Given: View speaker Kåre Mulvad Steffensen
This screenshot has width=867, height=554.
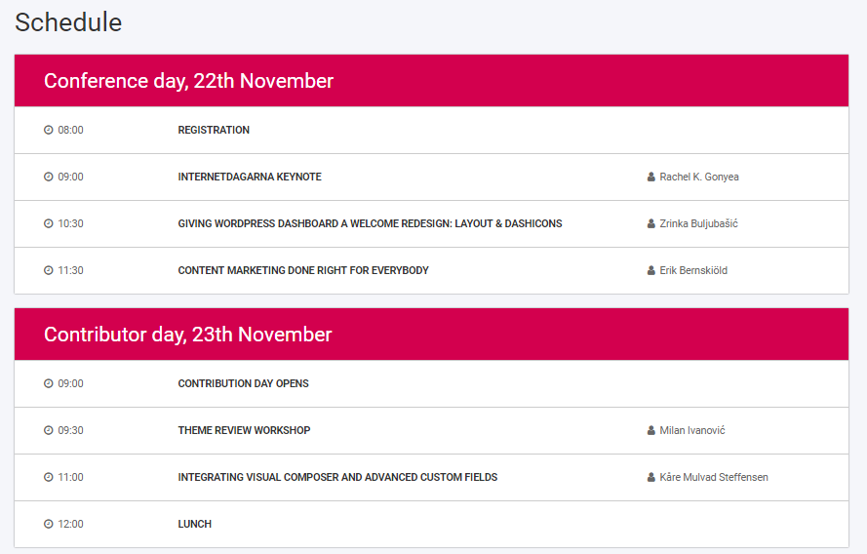Looking at the screenshot, I should point(713,477).
